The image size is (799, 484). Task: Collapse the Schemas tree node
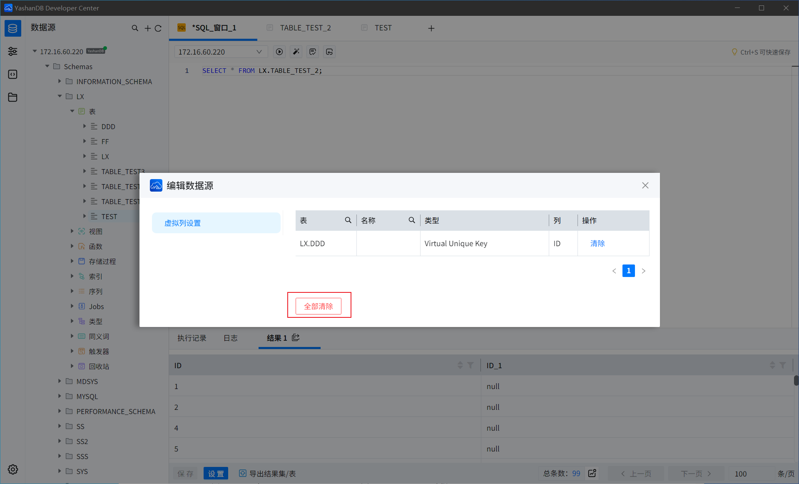[x=47, y=66]
